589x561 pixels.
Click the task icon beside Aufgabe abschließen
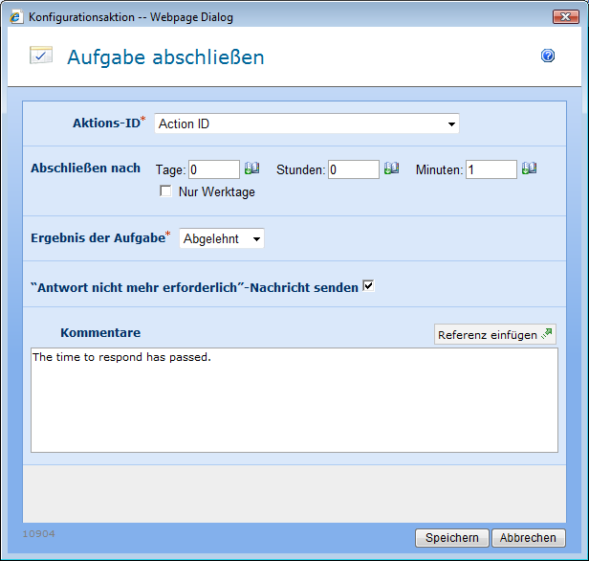point(41,56)
